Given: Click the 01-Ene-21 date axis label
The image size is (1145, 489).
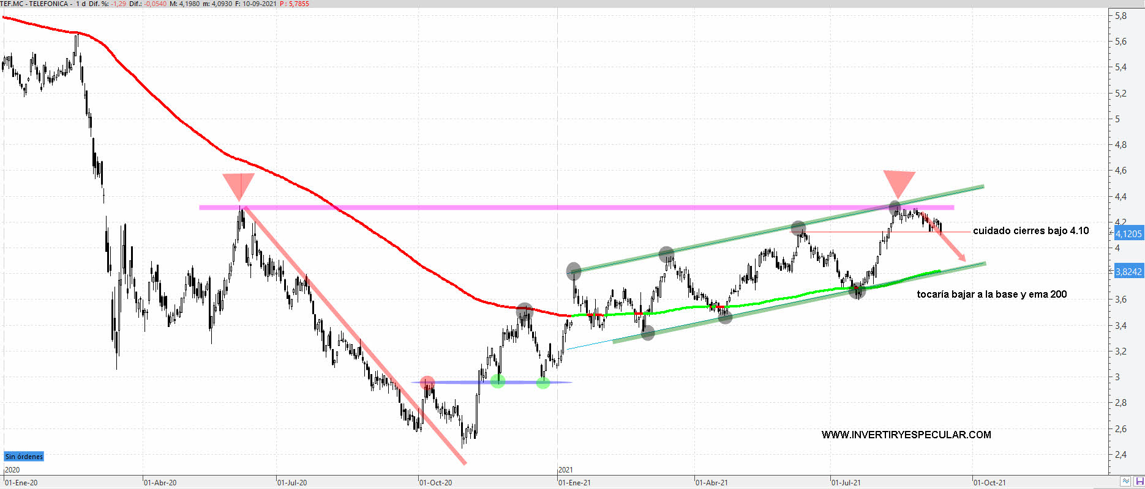Looking at the screenshot, I should (574, 482).
